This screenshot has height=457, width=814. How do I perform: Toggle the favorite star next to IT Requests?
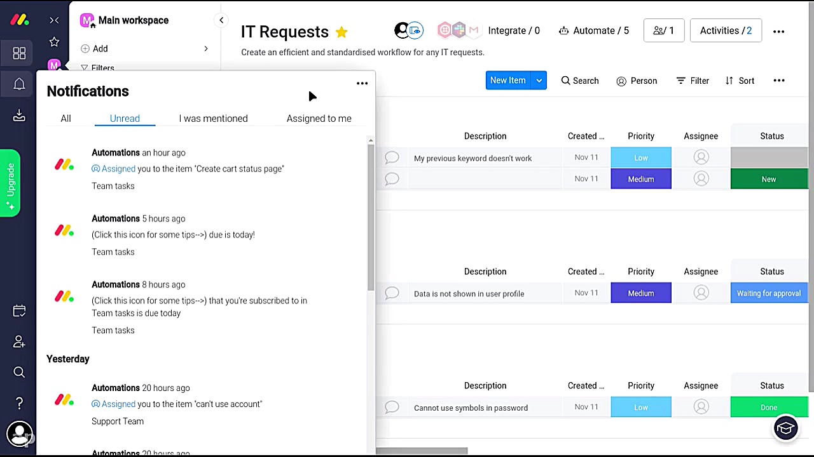[341, 32]
